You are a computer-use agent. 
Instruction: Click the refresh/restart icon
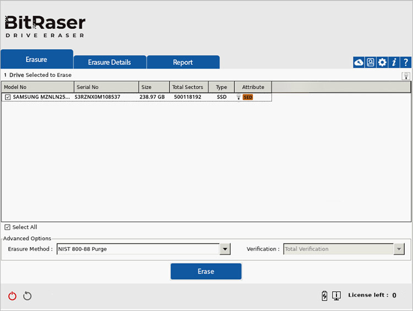[x=27, y=296]
